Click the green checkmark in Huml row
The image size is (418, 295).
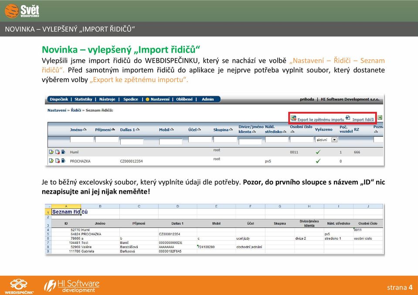pyautogui.click(x=318, y=152)
